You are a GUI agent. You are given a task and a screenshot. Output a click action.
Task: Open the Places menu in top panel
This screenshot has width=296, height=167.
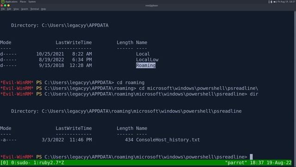coord(23,2)
